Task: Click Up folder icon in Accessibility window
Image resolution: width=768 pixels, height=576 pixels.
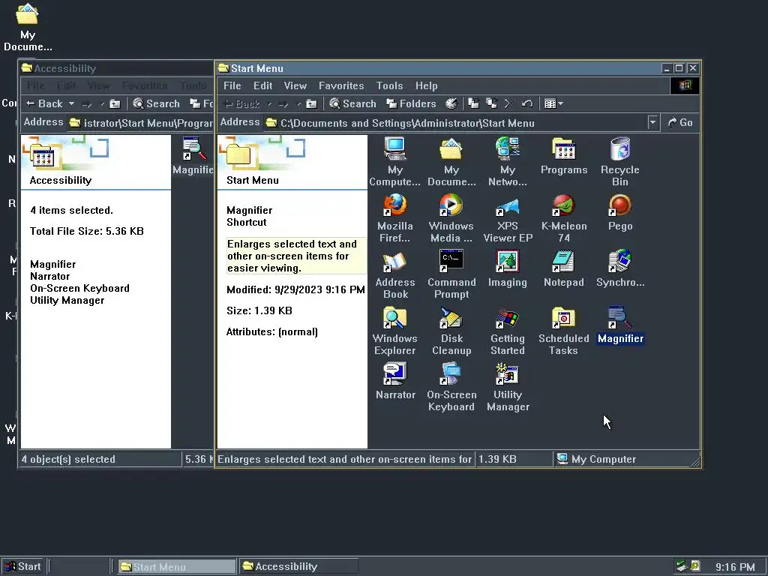Action: [x=115, y=103]
